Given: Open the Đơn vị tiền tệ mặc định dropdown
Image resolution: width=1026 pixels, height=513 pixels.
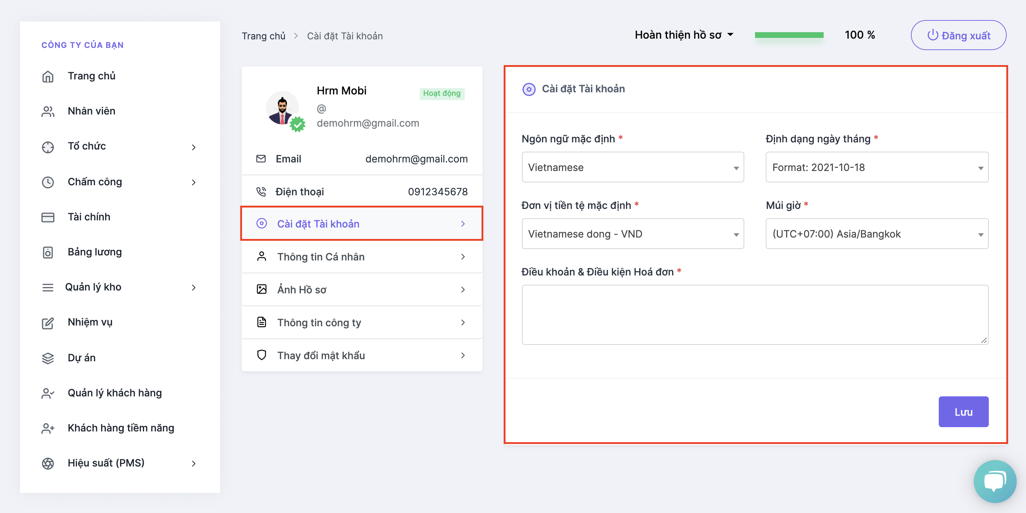Looking at the screenshot, I should (633, 234).
